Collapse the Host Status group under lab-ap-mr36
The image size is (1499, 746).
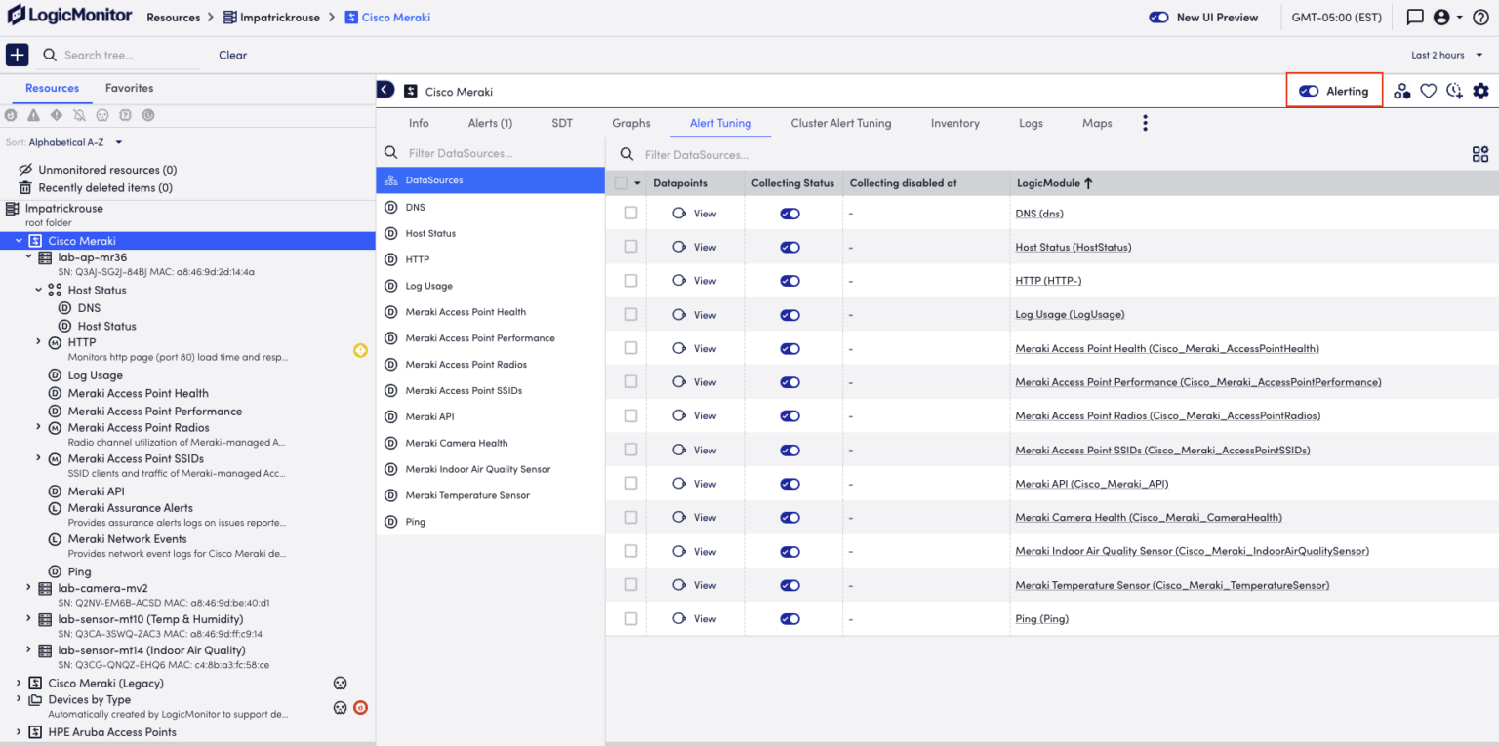tap(37, 290)
